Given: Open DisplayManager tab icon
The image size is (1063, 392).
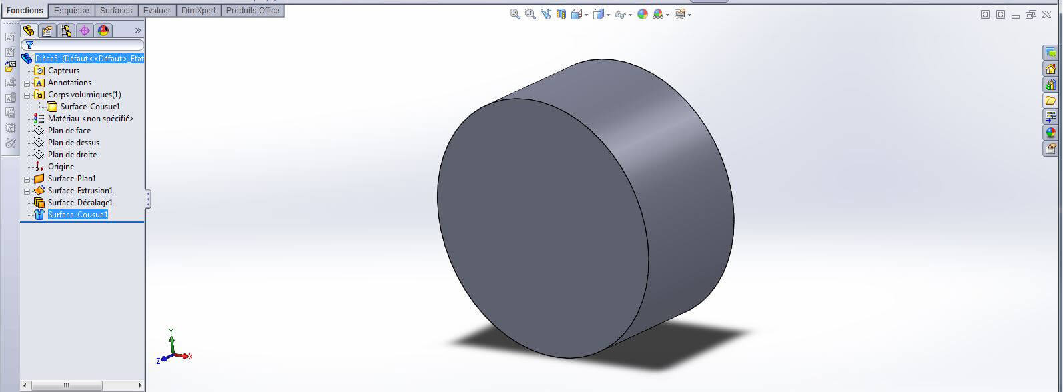Looking at the screenshot, I should coord(103,31).
